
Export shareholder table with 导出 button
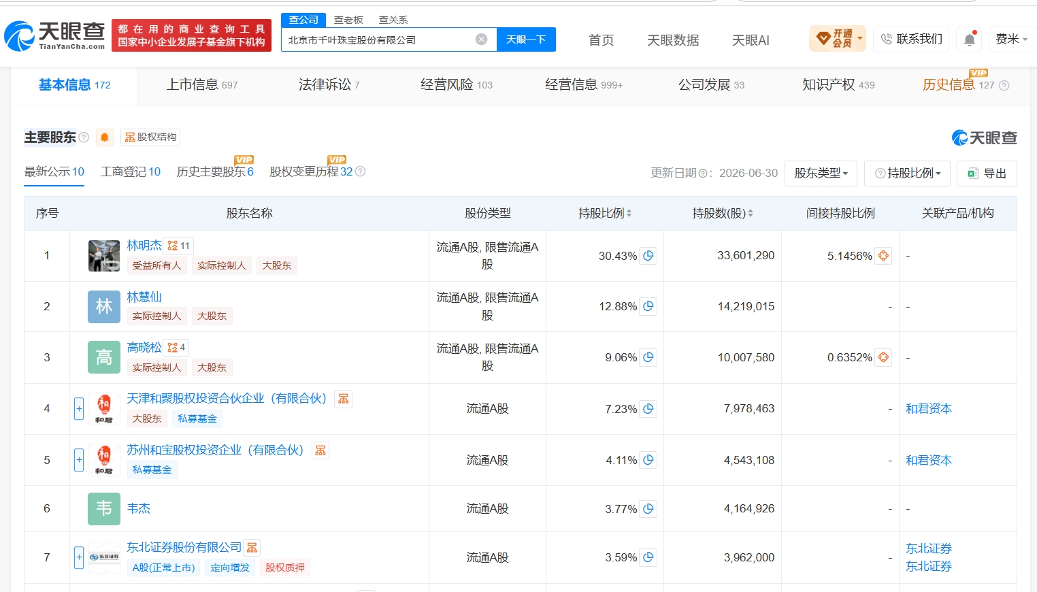(987, 174)
